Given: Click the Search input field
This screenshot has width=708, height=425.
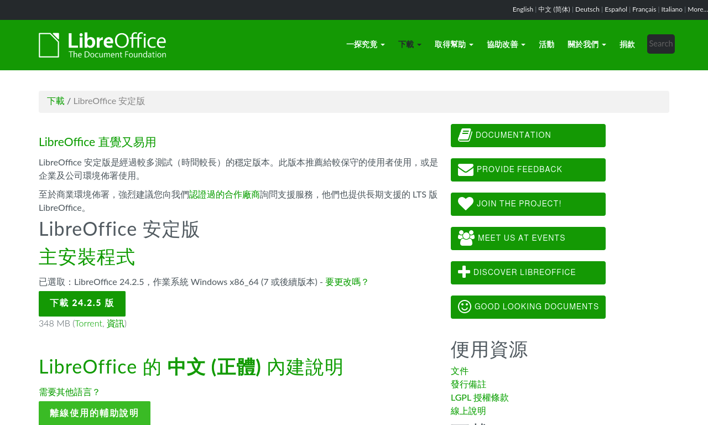Looking at the screenshot, I should pos(661,44).
